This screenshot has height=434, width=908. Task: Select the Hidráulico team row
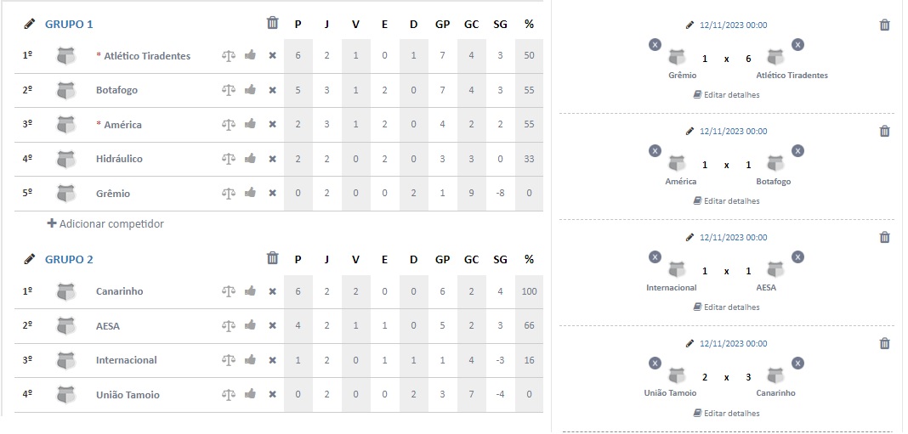click(279, 159)
